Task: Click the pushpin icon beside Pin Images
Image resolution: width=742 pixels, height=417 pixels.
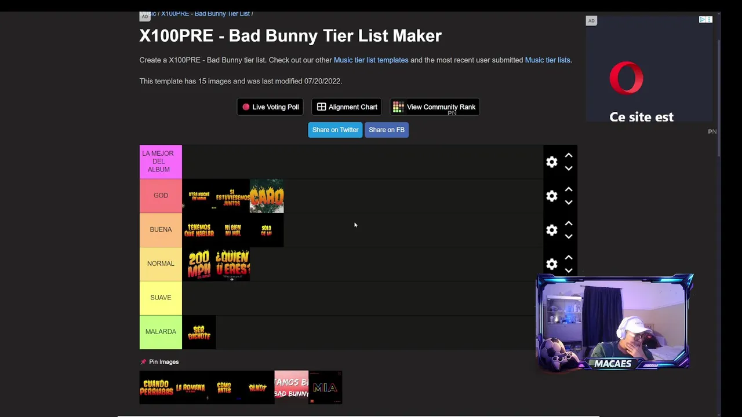Action: coord(143,362)
